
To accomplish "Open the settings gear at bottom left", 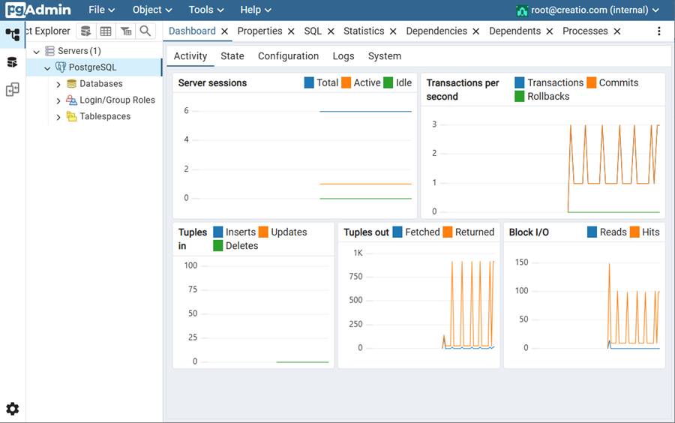I will (13, 409).
